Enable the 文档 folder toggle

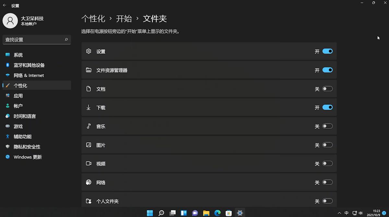point(327,88)
